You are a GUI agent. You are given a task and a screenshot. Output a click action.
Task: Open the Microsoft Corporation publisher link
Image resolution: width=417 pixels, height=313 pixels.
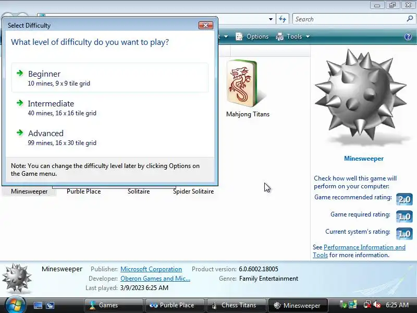click(151, 269)
